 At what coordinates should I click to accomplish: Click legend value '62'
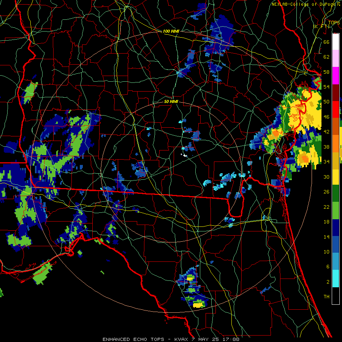[326, 57]
